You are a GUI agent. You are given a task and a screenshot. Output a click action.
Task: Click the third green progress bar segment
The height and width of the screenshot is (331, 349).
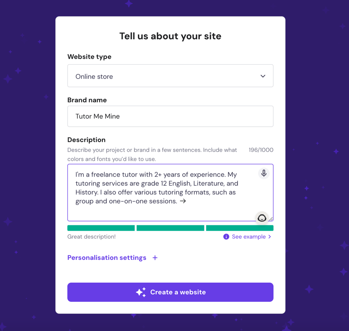coord(239,228)
